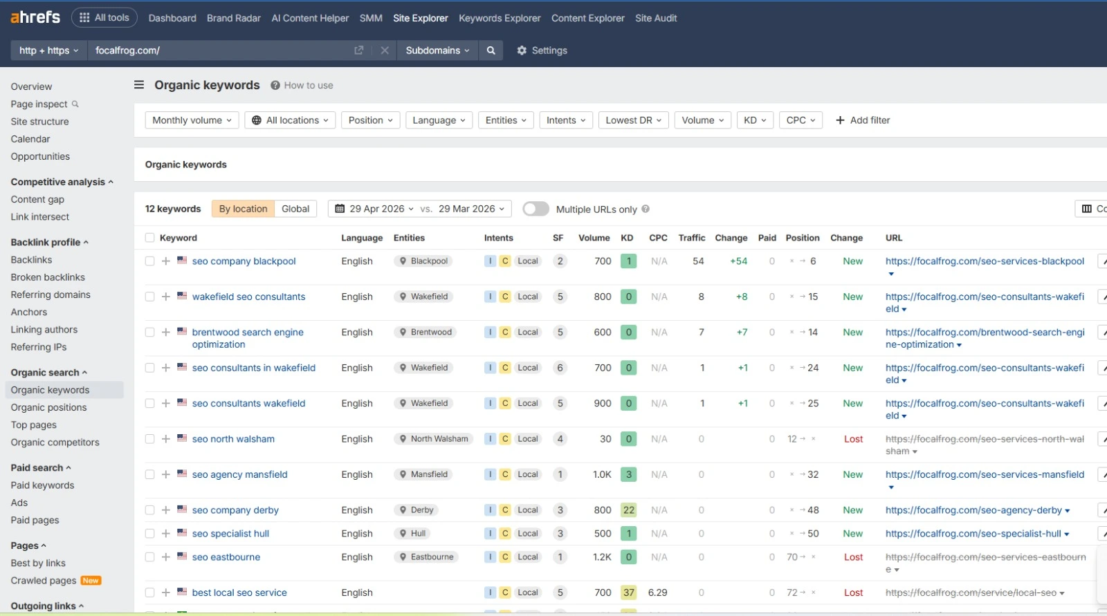The height and width of the screenshot is (616, 1107).
Task: Click the calendar date 29 Apr 2026 picker
Action: pos(374,209)
